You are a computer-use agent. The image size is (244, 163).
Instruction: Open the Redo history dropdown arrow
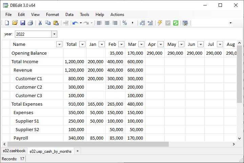click(91, 23)
